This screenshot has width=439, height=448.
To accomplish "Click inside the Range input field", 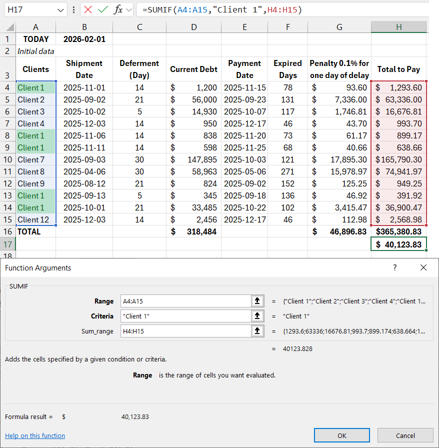I will pos(185,301).
